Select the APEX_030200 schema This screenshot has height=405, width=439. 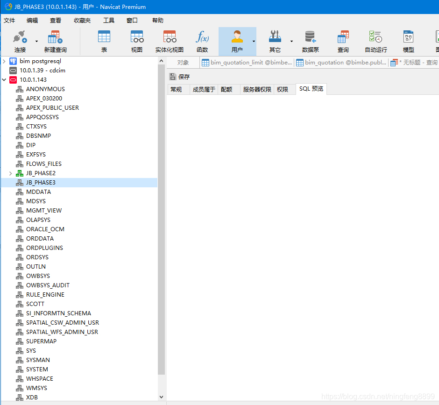point(44,99)
